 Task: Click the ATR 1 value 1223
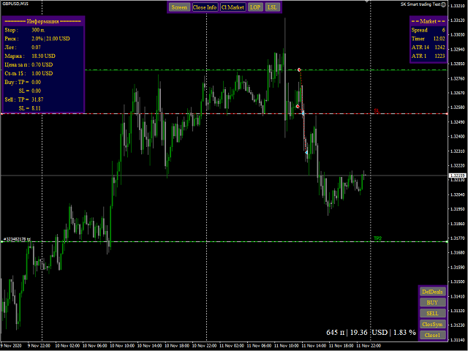pyautogui.click(x=439, y=56)
